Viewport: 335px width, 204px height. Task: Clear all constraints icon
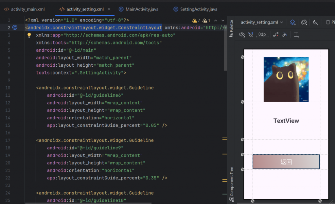tap(276, 35)
